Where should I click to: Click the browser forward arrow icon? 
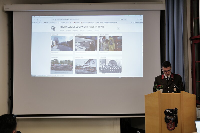coord(34,20)
